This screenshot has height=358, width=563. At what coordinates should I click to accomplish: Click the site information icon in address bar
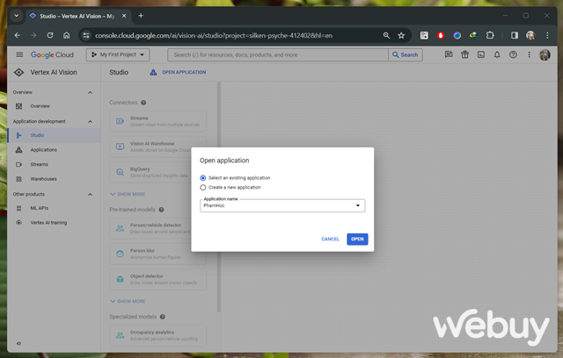tap(86, 35)
